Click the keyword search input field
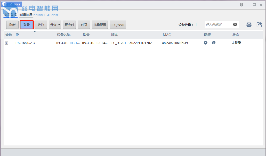This screenshot has height=156, width=266. [219, 25]
